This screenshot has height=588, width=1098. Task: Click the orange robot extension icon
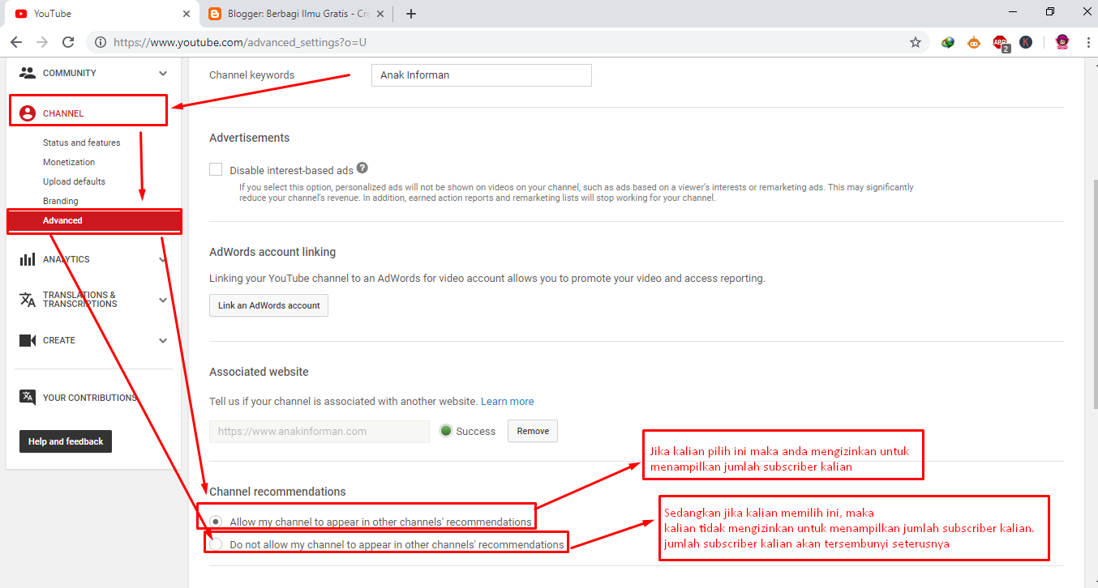[x=974, y=42]
